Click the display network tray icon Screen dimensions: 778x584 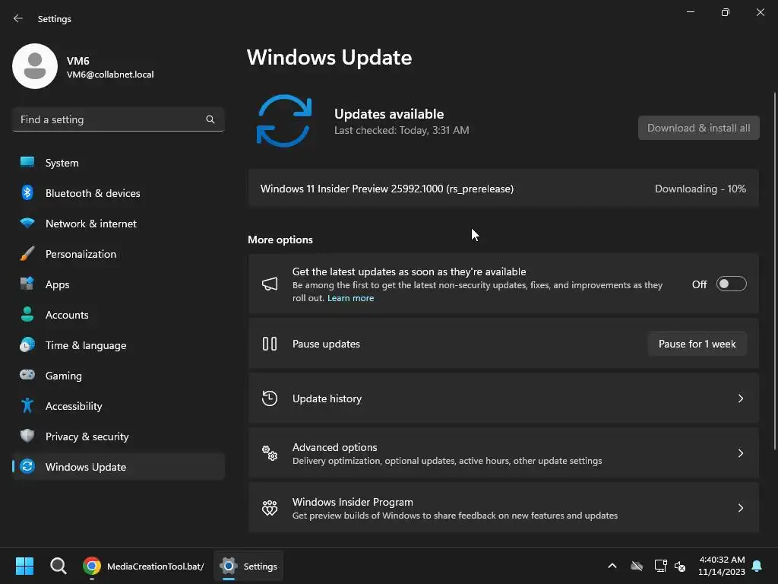(x=660, y=566)
